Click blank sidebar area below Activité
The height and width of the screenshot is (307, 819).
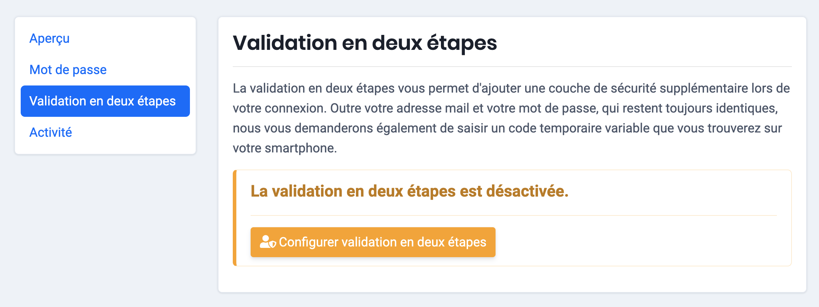coord(105,148)
